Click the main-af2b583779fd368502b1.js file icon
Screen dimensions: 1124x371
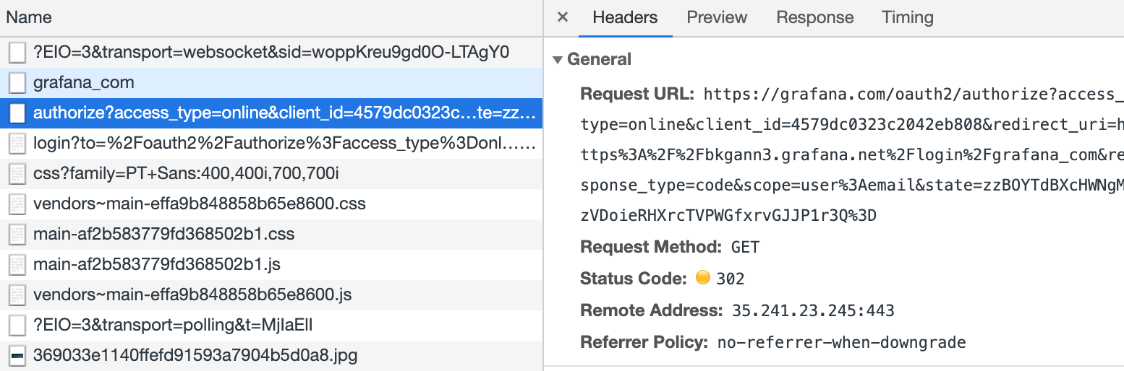[x=17, y=265]
